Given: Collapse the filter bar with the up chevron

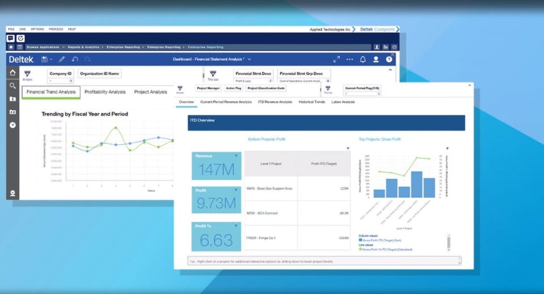Looking at the screenshot, I should 390,70.
